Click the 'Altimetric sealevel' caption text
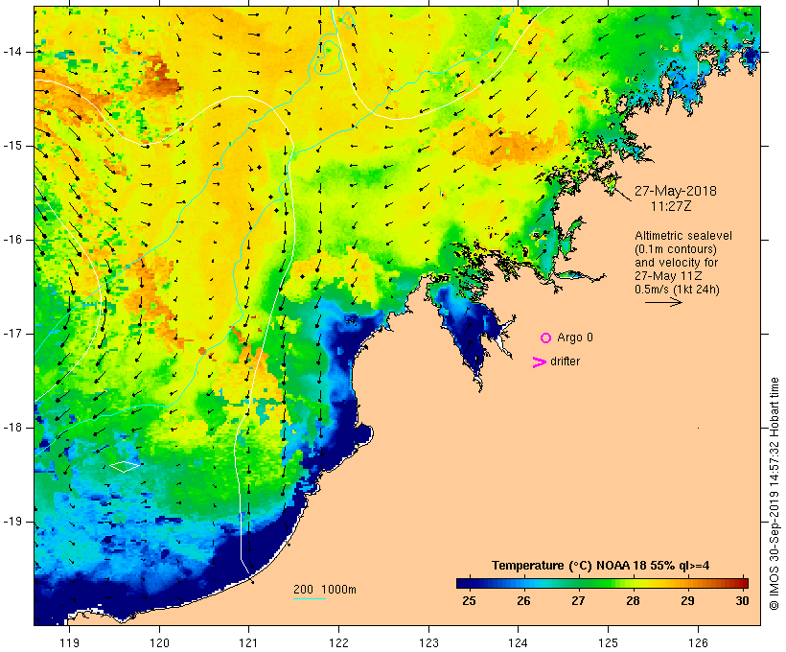 pyautogui.click(x=683, y=236)
